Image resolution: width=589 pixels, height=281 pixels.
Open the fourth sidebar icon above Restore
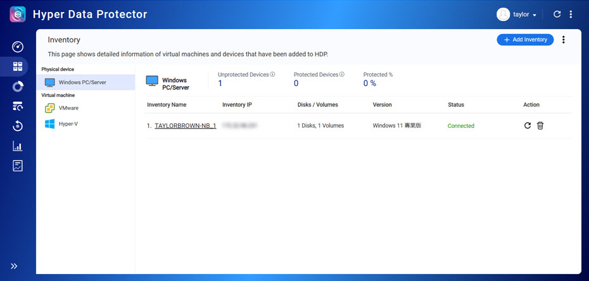pos(17,106)
